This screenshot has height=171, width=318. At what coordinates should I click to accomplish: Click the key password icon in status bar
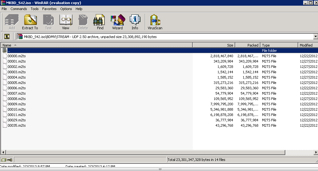10,160
